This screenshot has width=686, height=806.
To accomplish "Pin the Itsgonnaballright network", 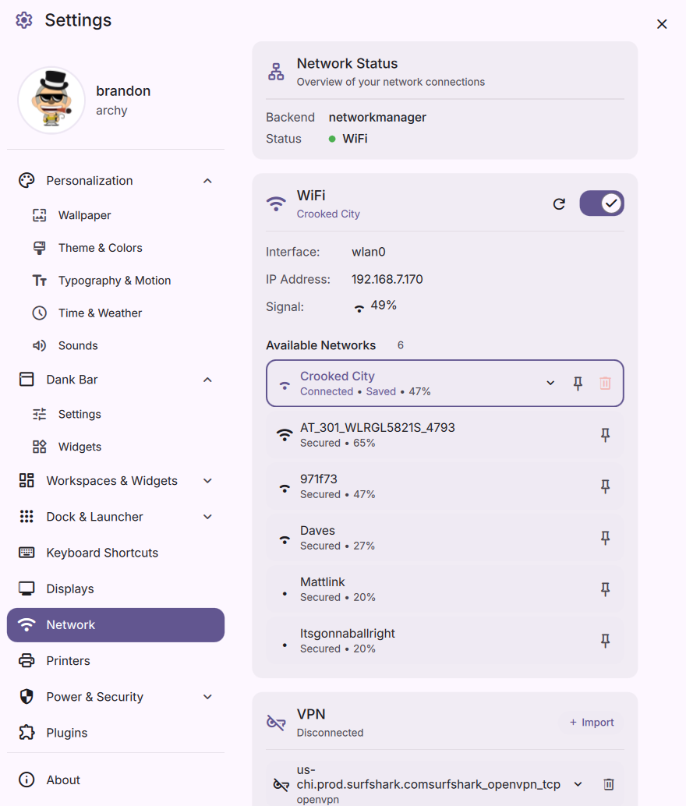I will pyautogui.click(x=605, y=641).
